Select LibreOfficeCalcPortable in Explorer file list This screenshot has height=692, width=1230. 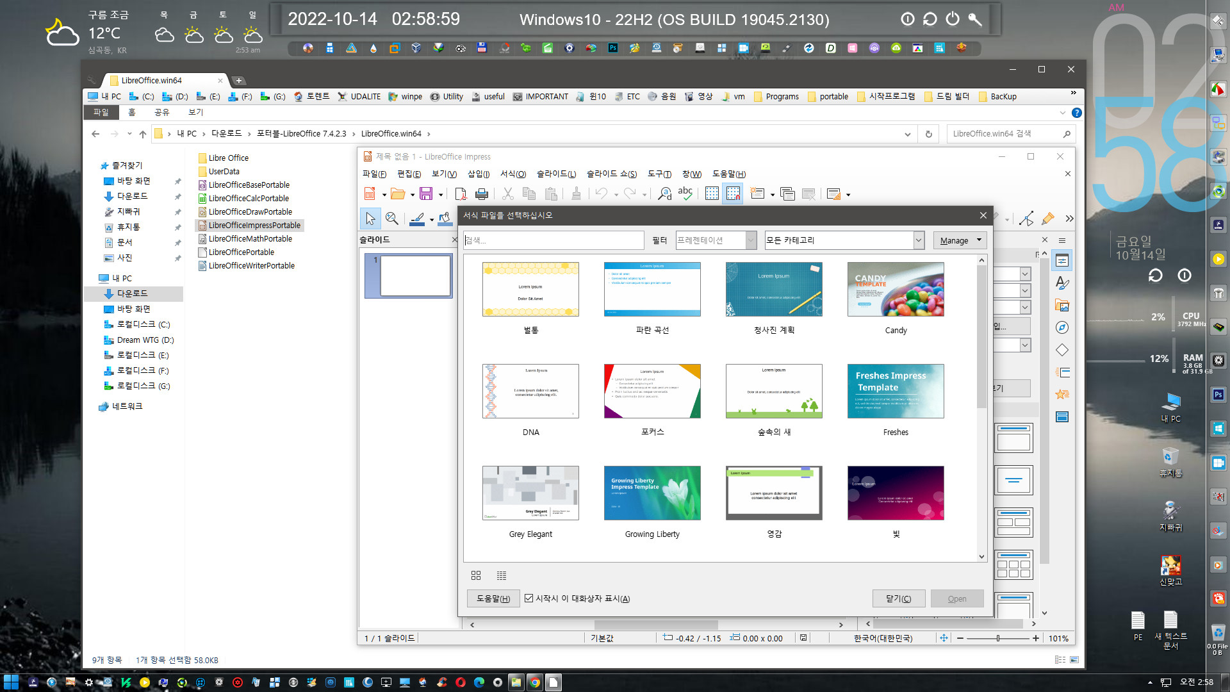(x=249, y=198)
